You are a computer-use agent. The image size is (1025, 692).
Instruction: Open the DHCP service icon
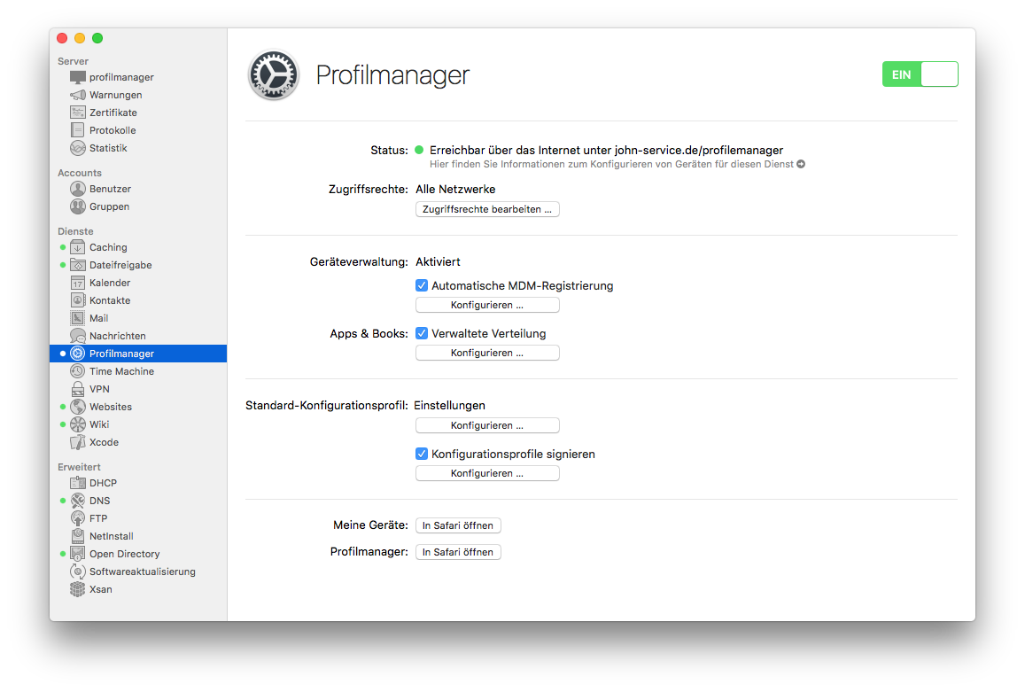[78, 483]
